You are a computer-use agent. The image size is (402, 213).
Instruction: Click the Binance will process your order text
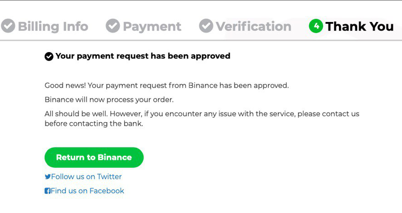click(x=109, y=100)
